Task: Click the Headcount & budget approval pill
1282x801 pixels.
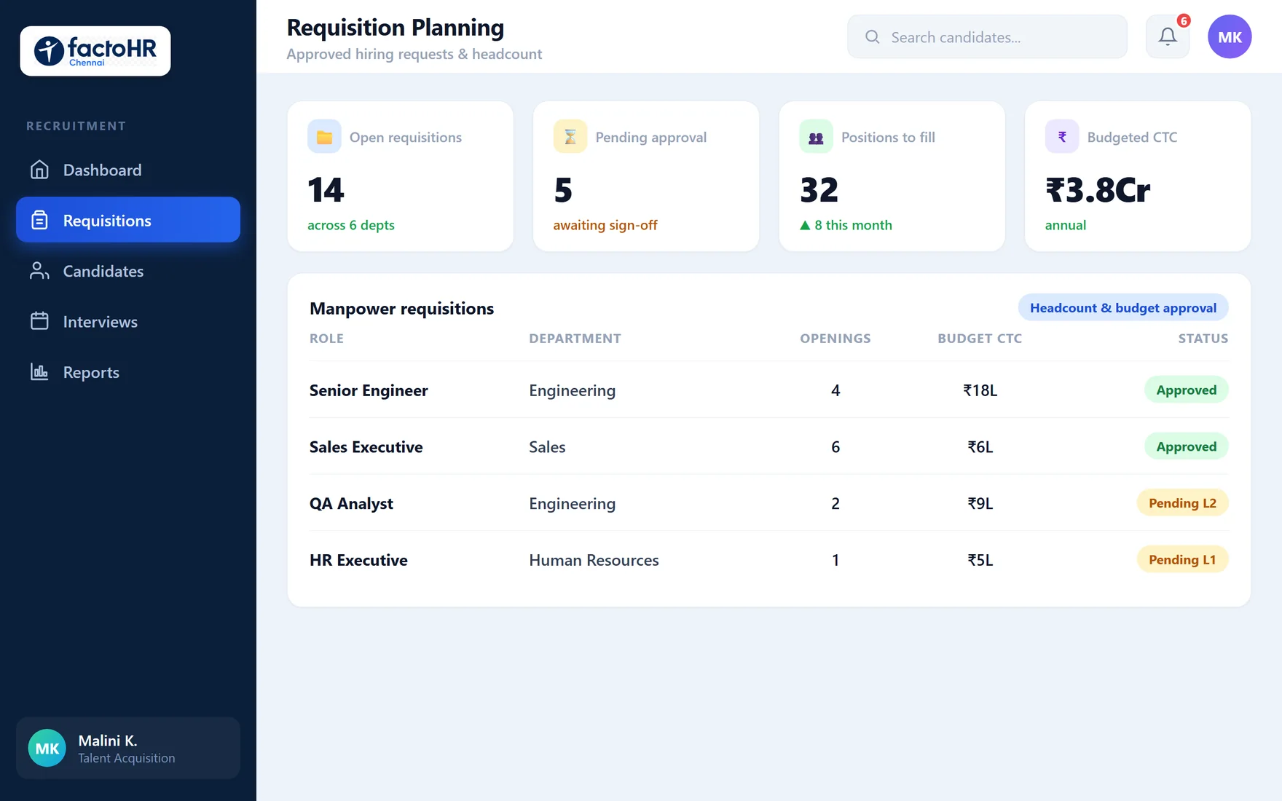Action: (1123, 308)
